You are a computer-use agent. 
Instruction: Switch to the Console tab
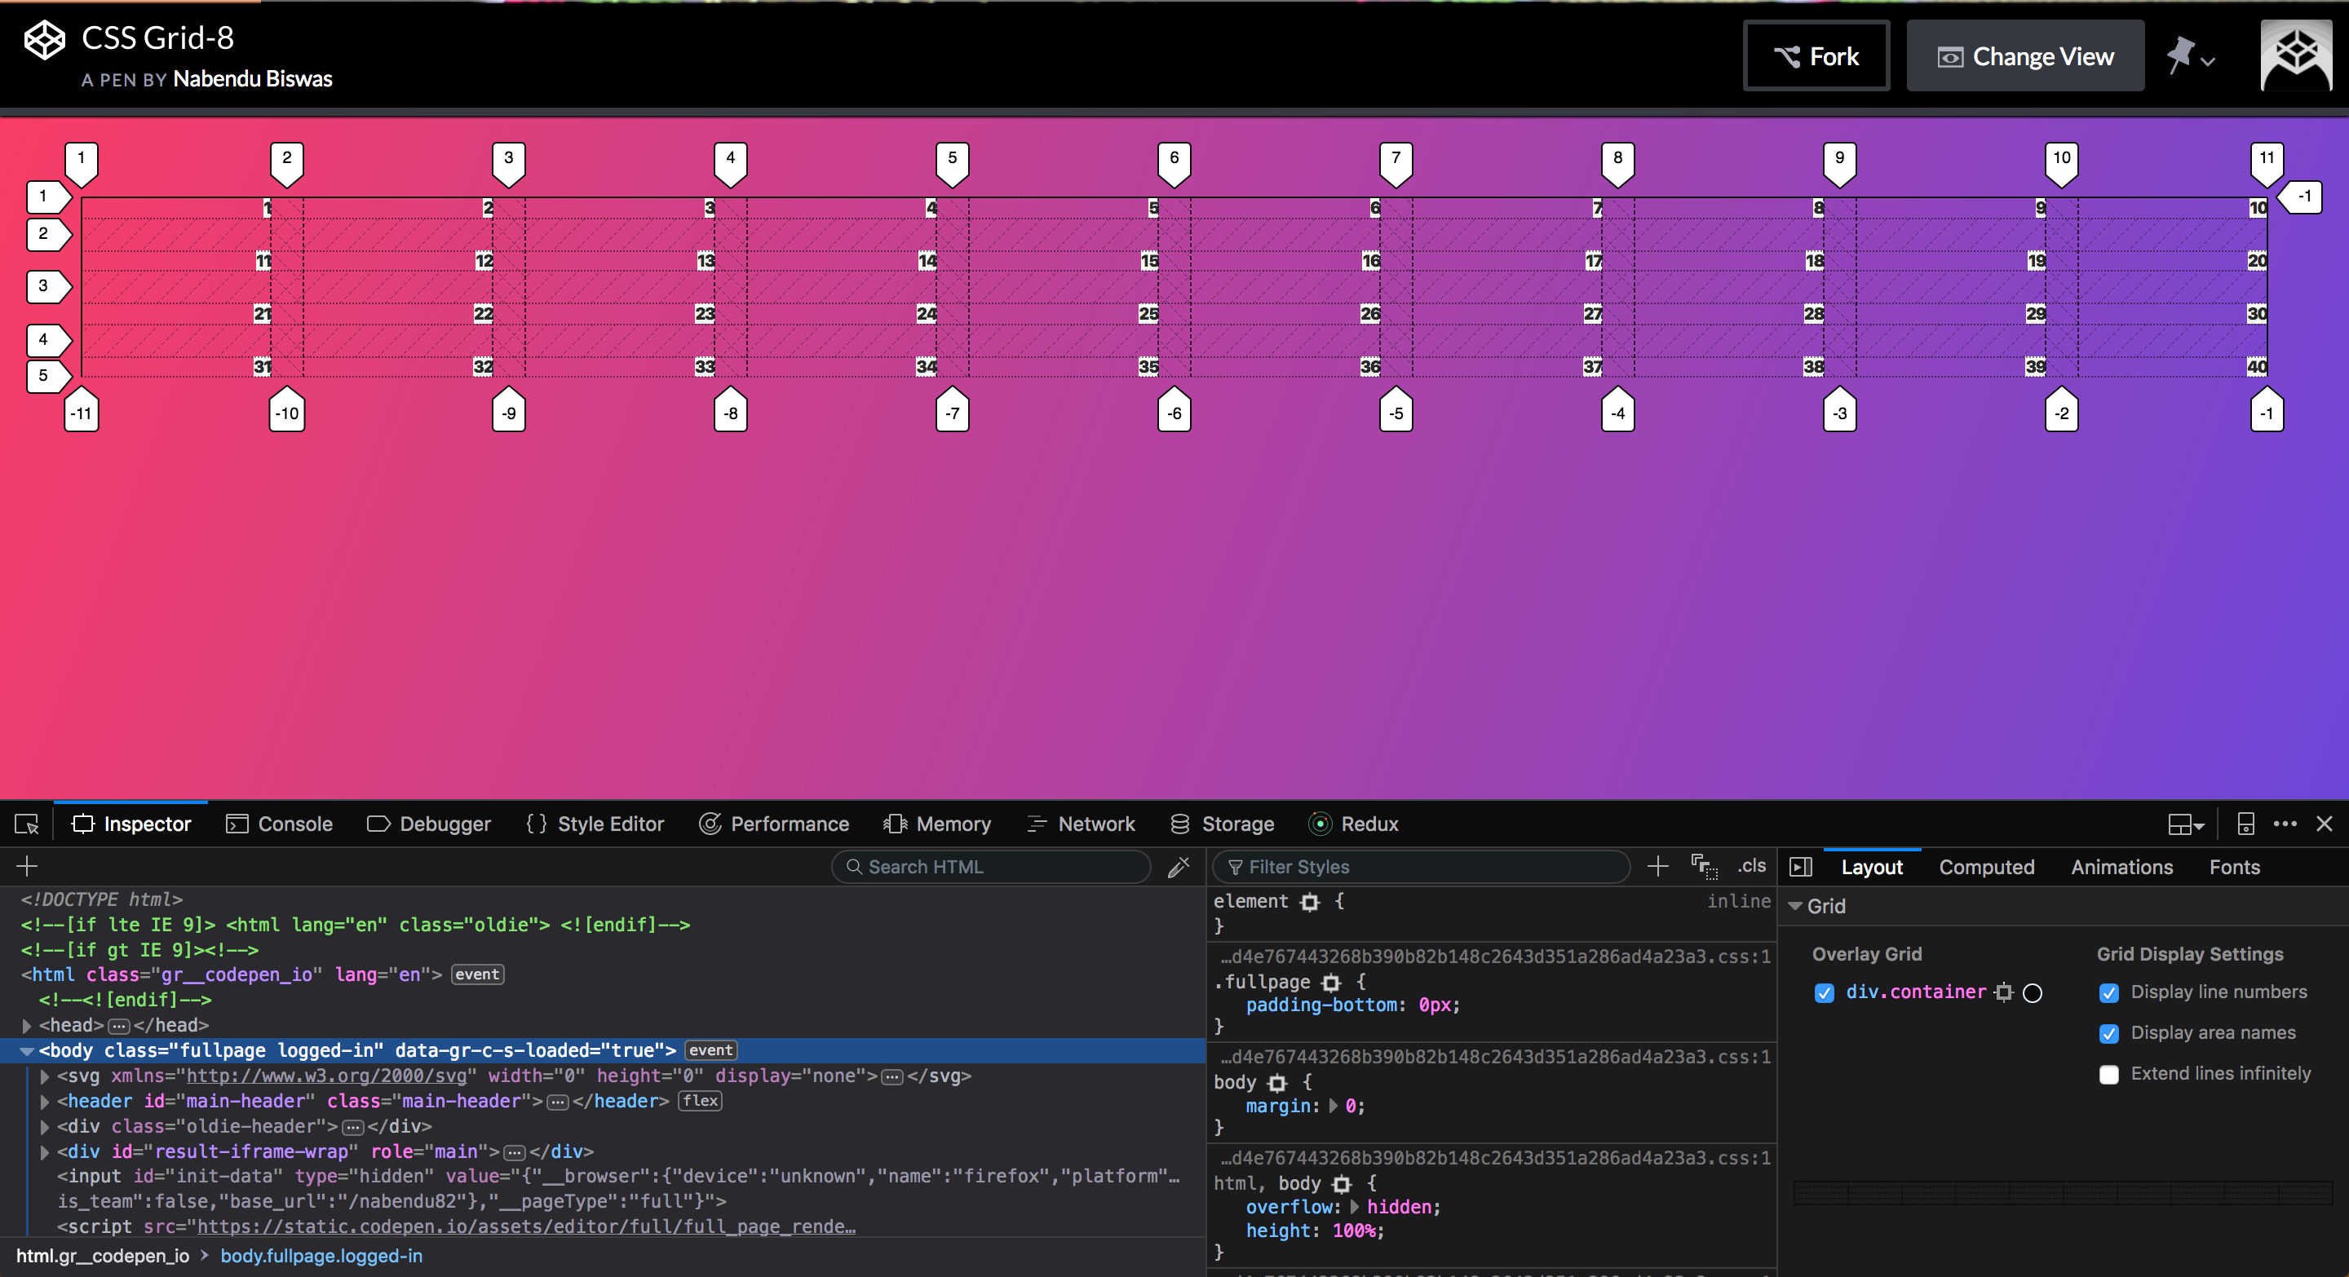point(279,824)
